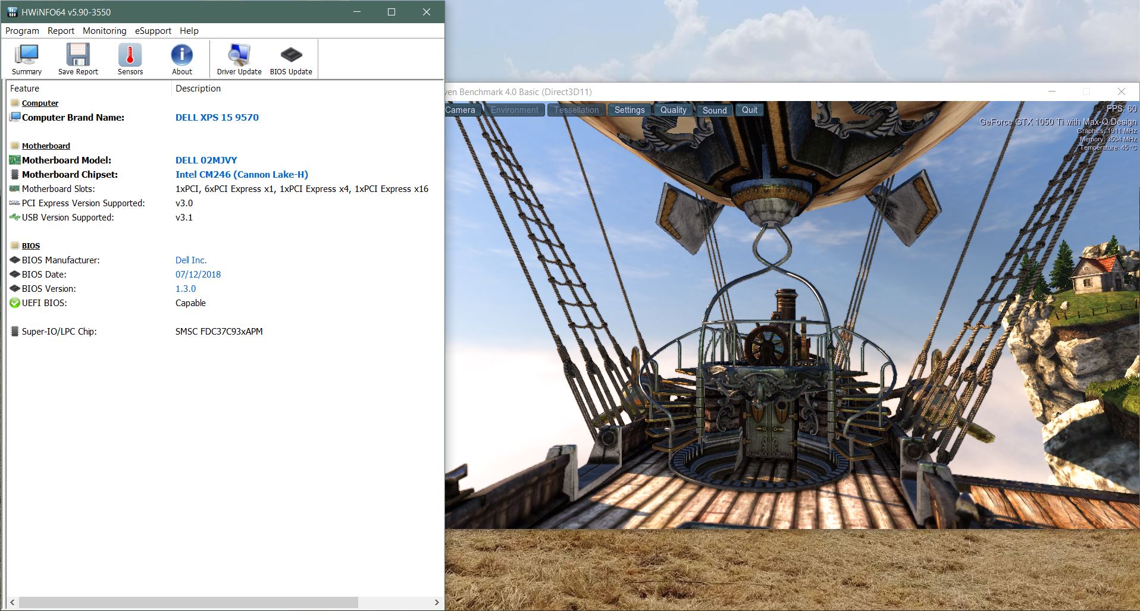Close the Heaven Benchmark window
Screen dimensions: 1140x611
pyautogui.click(x=1122, y=92)
